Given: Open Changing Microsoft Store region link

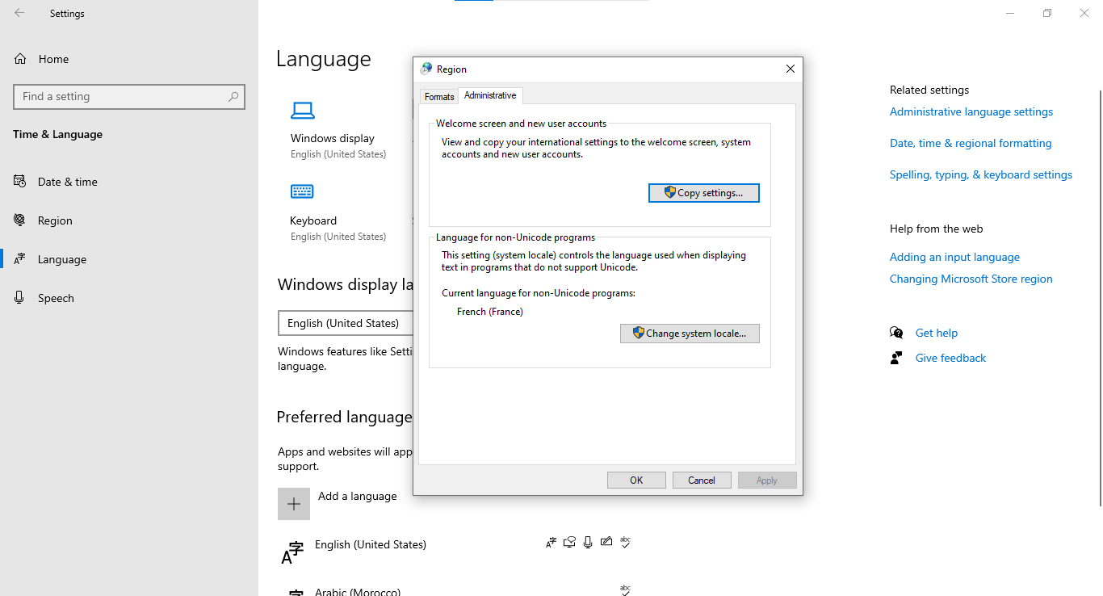Looking at the screenshot, I should pyautogui.click(x=971, y=279).
